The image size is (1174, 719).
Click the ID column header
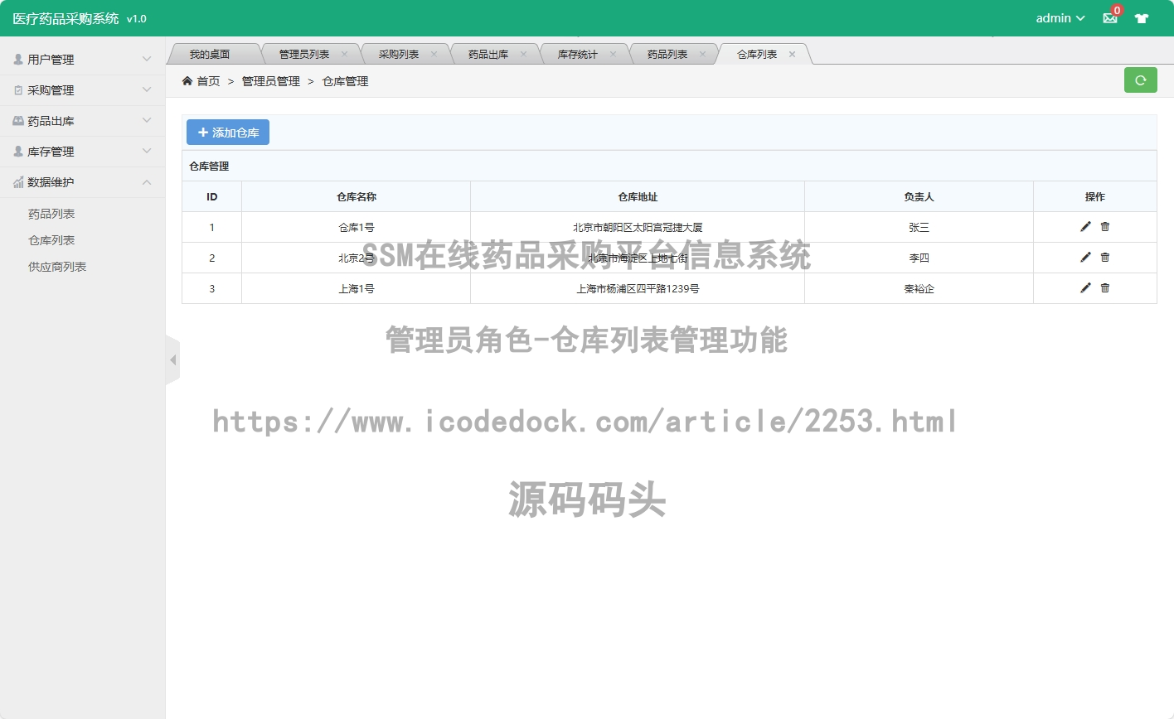(x=212, y=196)
